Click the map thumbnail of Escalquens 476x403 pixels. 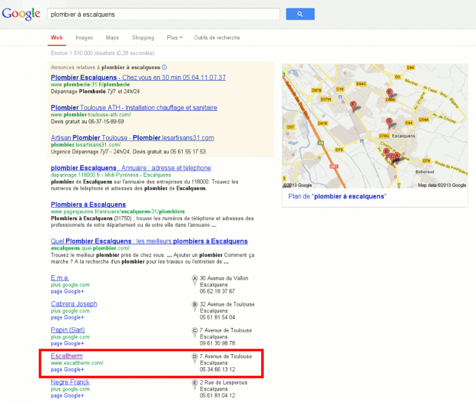[x=375, y=126]
